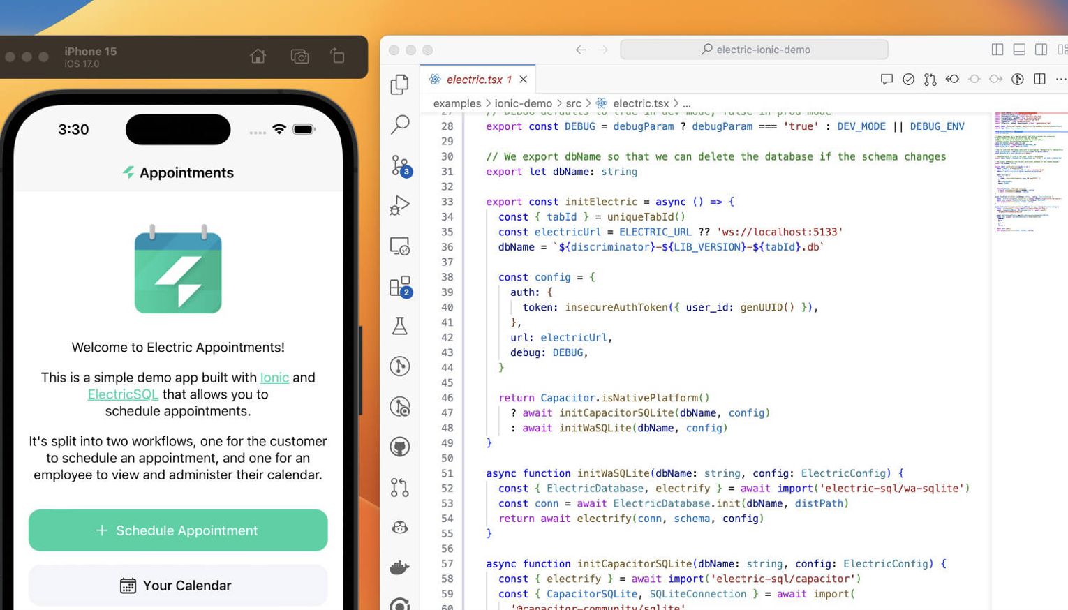Toggle the bottom panel layout
1068x610 pixels.
pos(1019,50)
